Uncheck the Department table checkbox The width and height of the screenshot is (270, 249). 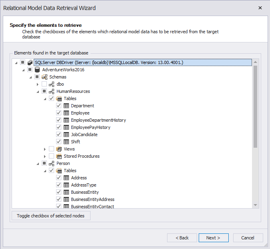58,106
